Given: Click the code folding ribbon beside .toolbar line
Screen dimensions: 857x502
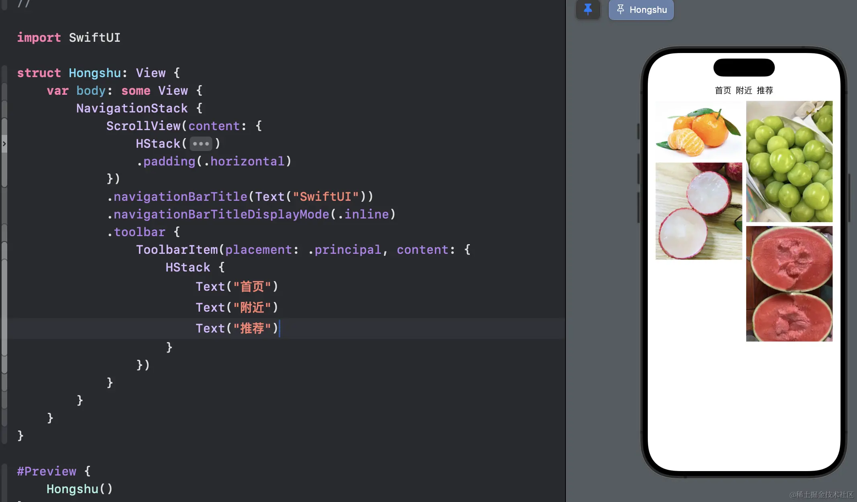Looking at the screenshot, I should pos(4,232).
